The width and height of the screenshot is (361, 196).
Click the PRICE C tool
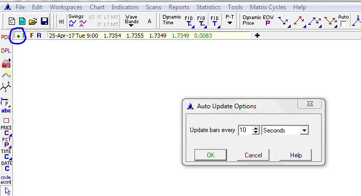(x=6, y=130)
